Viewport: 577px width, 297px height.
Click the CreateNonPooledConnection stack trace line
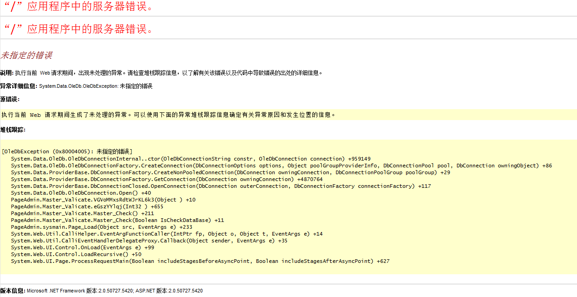point(230,172)
